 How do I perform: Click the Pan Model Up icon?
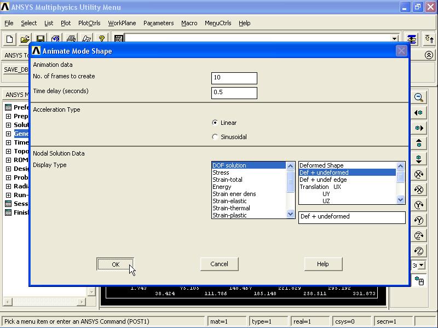click(418, 143)
